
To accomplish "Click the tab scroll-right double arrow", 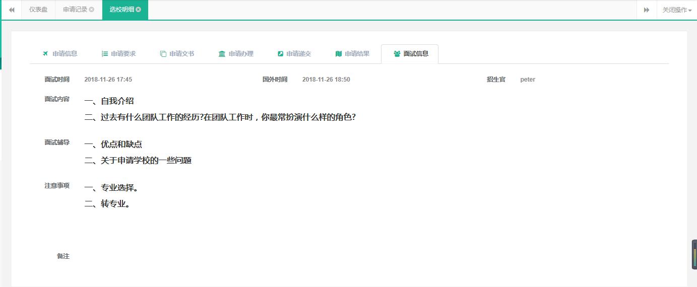I will 647,10.
